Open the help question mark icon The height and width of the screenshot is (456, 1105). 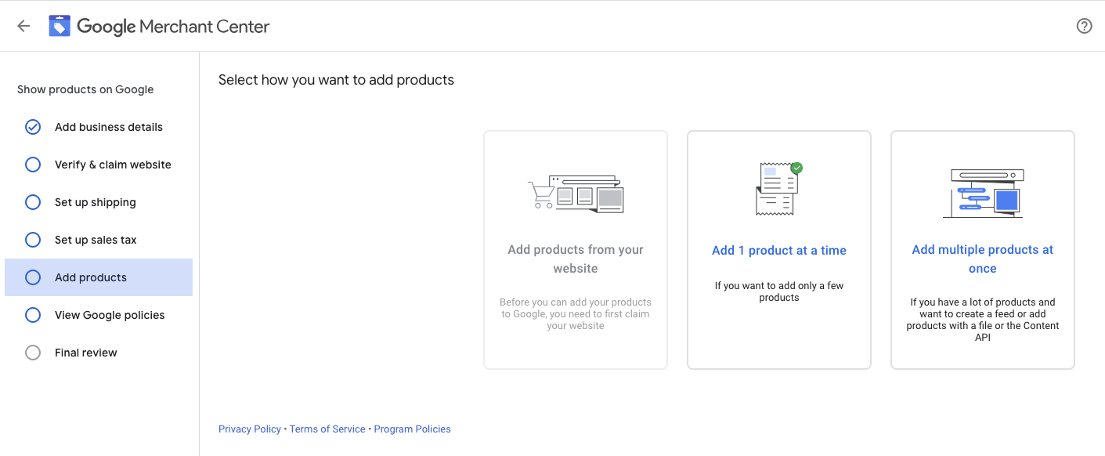(1085, 26)
